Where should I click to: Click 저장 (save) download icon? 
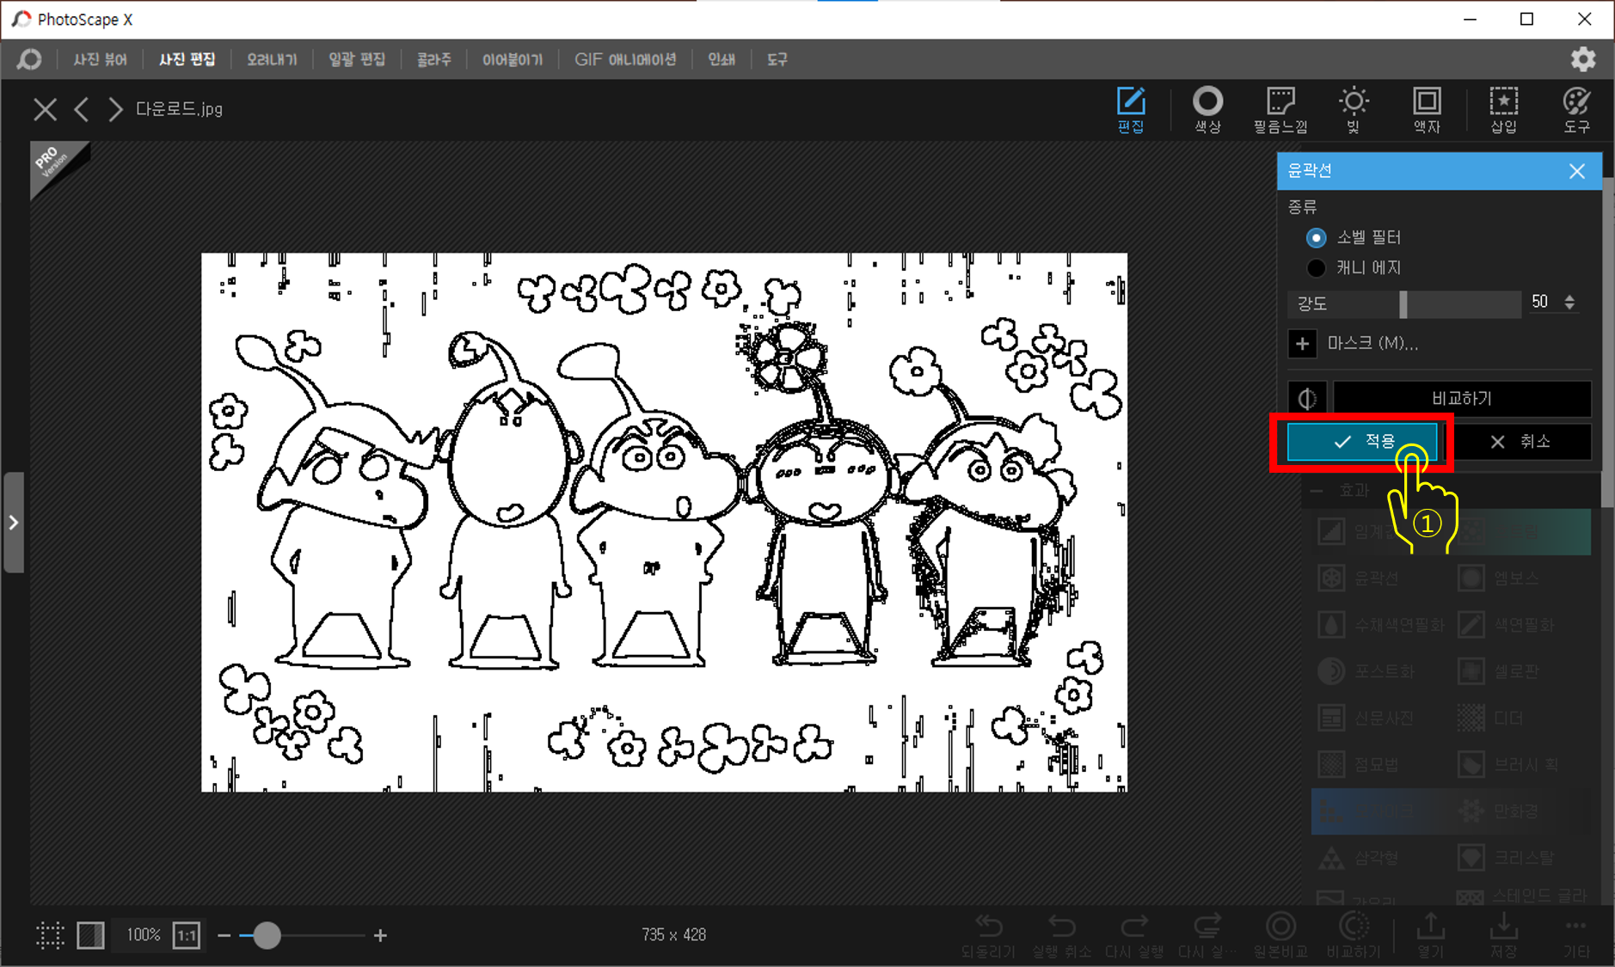(1503, 935)
